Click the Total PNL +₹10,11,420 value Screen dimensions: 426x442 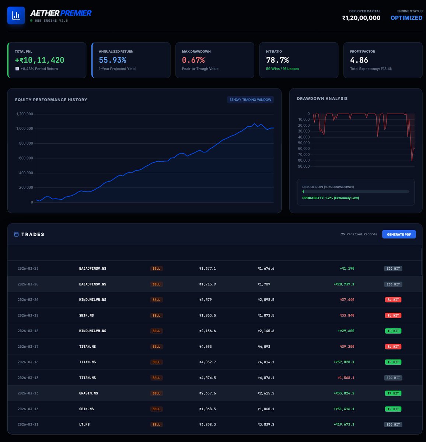click(x=39, y=60)
